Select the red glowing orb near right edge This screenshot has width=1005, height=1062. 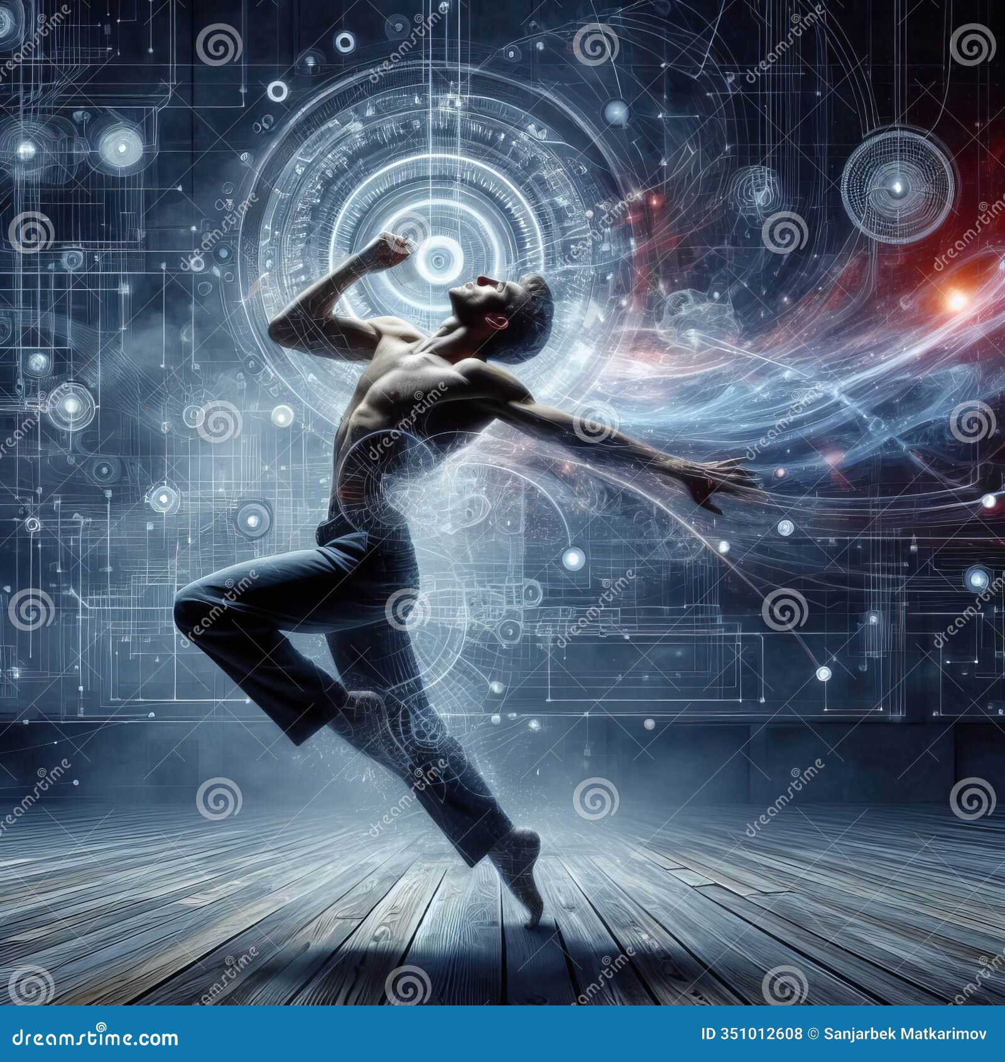(955, 302)
